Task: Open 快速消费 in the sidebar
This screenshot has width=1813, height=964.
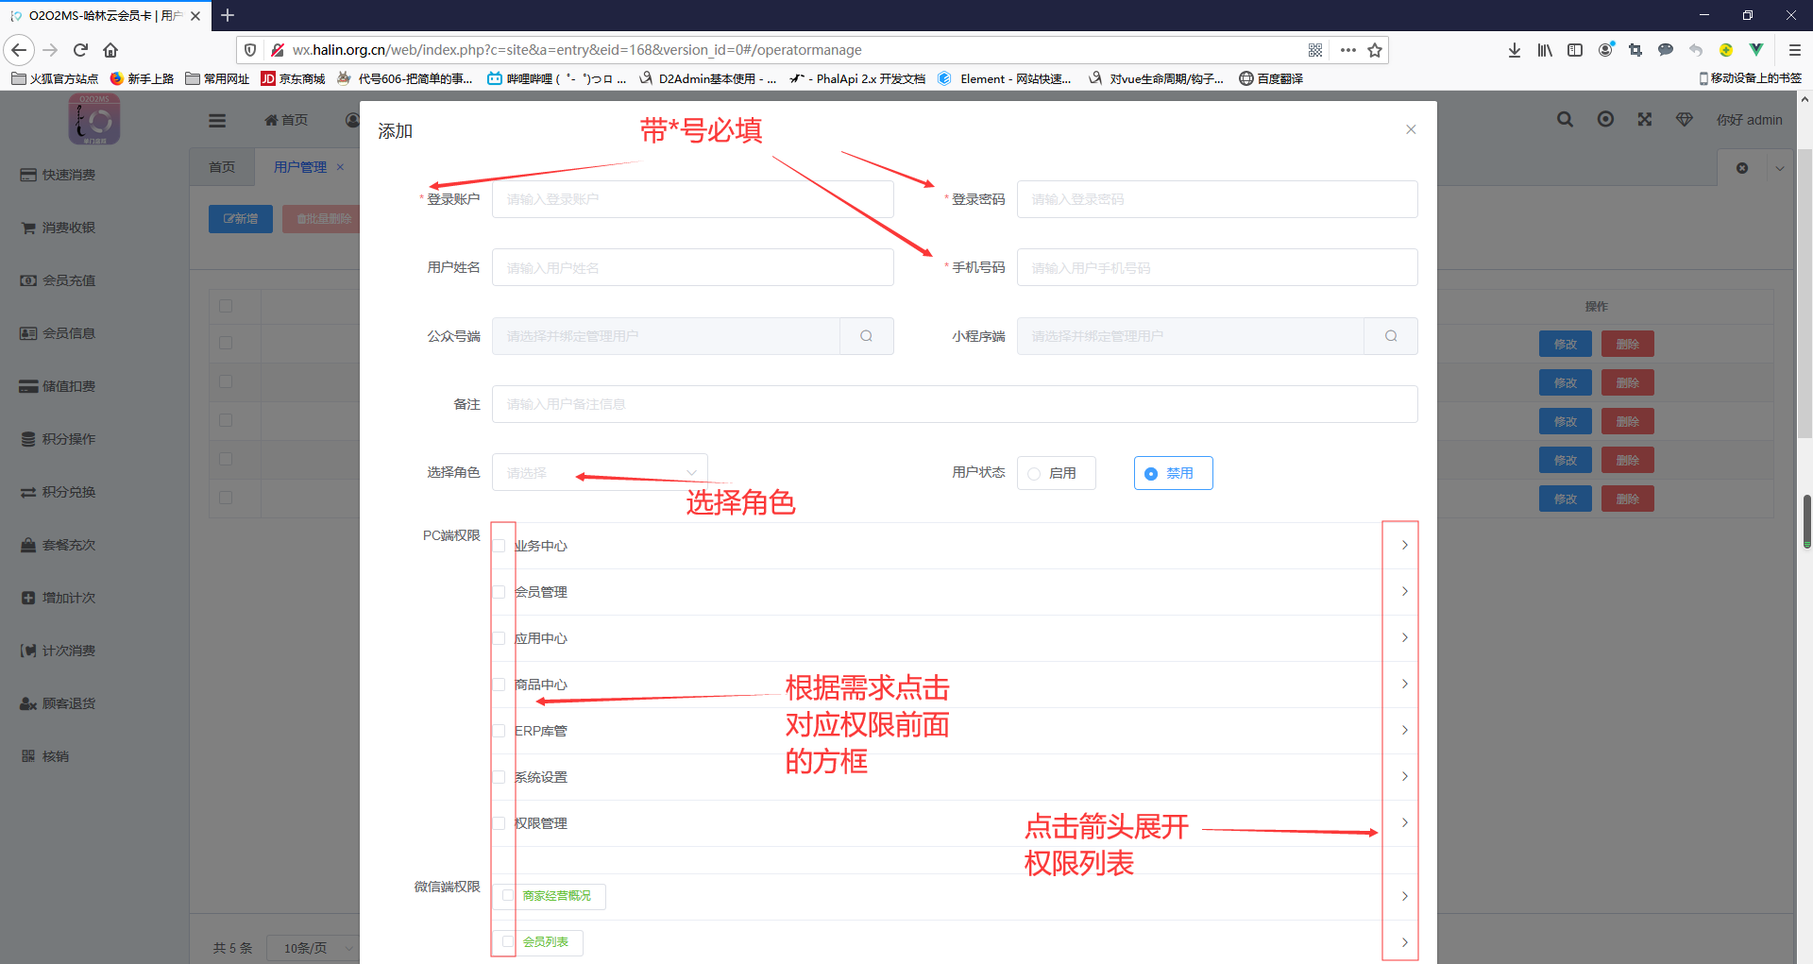Action: pos(59,175)
